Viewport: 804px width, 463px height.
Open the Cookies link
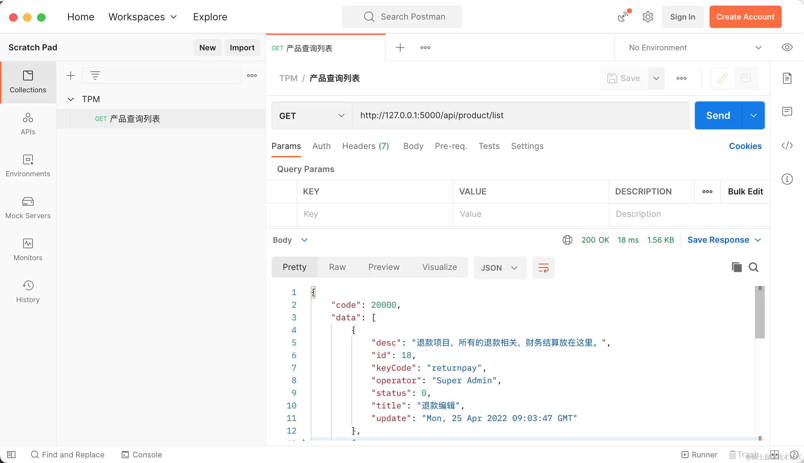coord(745,146)
